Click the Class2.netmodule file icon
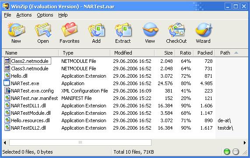This screenshot has width=250, height=158. tap(7, 61)
